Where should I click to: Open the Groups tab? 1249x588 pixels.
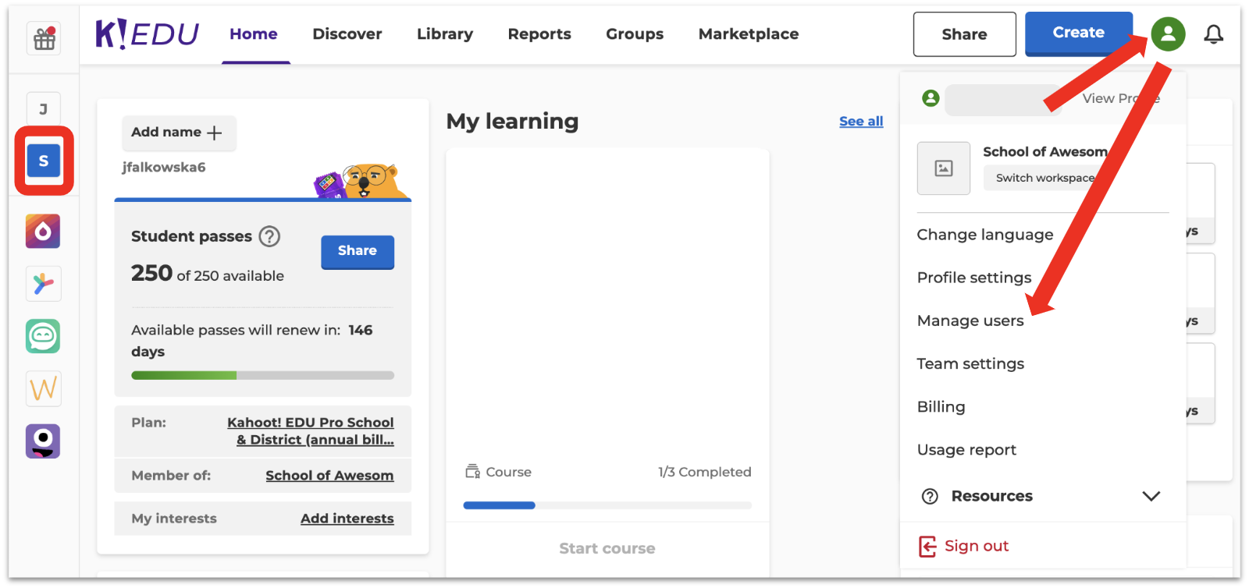pyautogui.click(x=635, y=34)
